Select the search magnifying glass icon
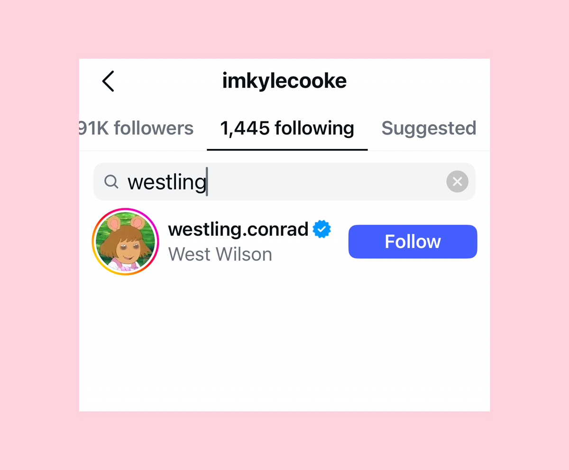Viewport: 569px width, 470px height. [x=111, y=182]
